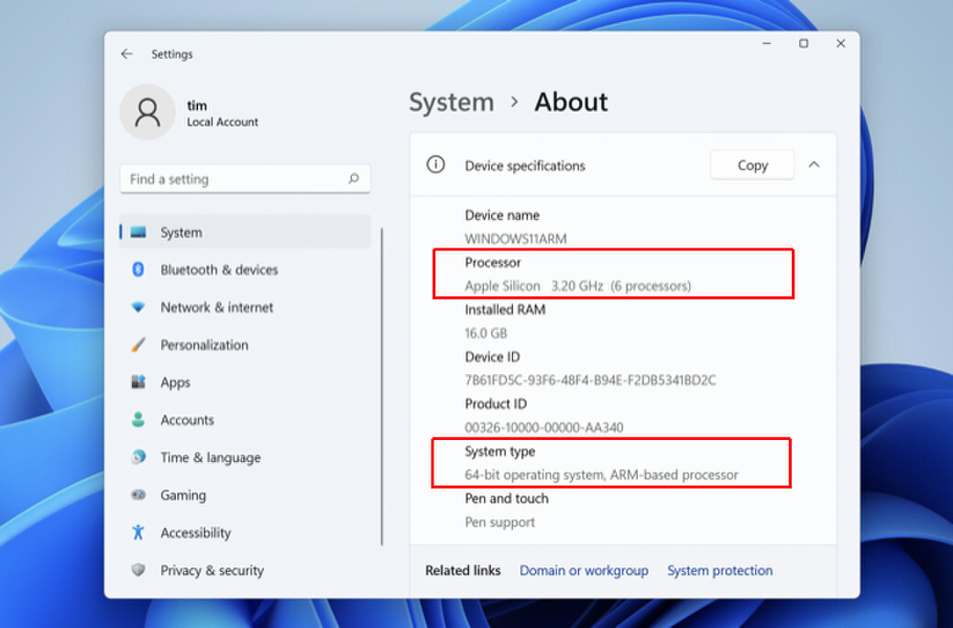The height and width of the screenshot is (628, 953).
Task: Open Bluetooth & devices category
Action: (245, 270)
